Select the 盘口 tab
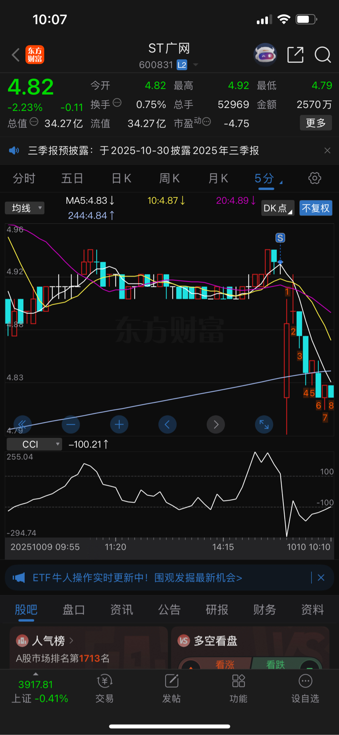339x735 pixels. tap(74, 610)
